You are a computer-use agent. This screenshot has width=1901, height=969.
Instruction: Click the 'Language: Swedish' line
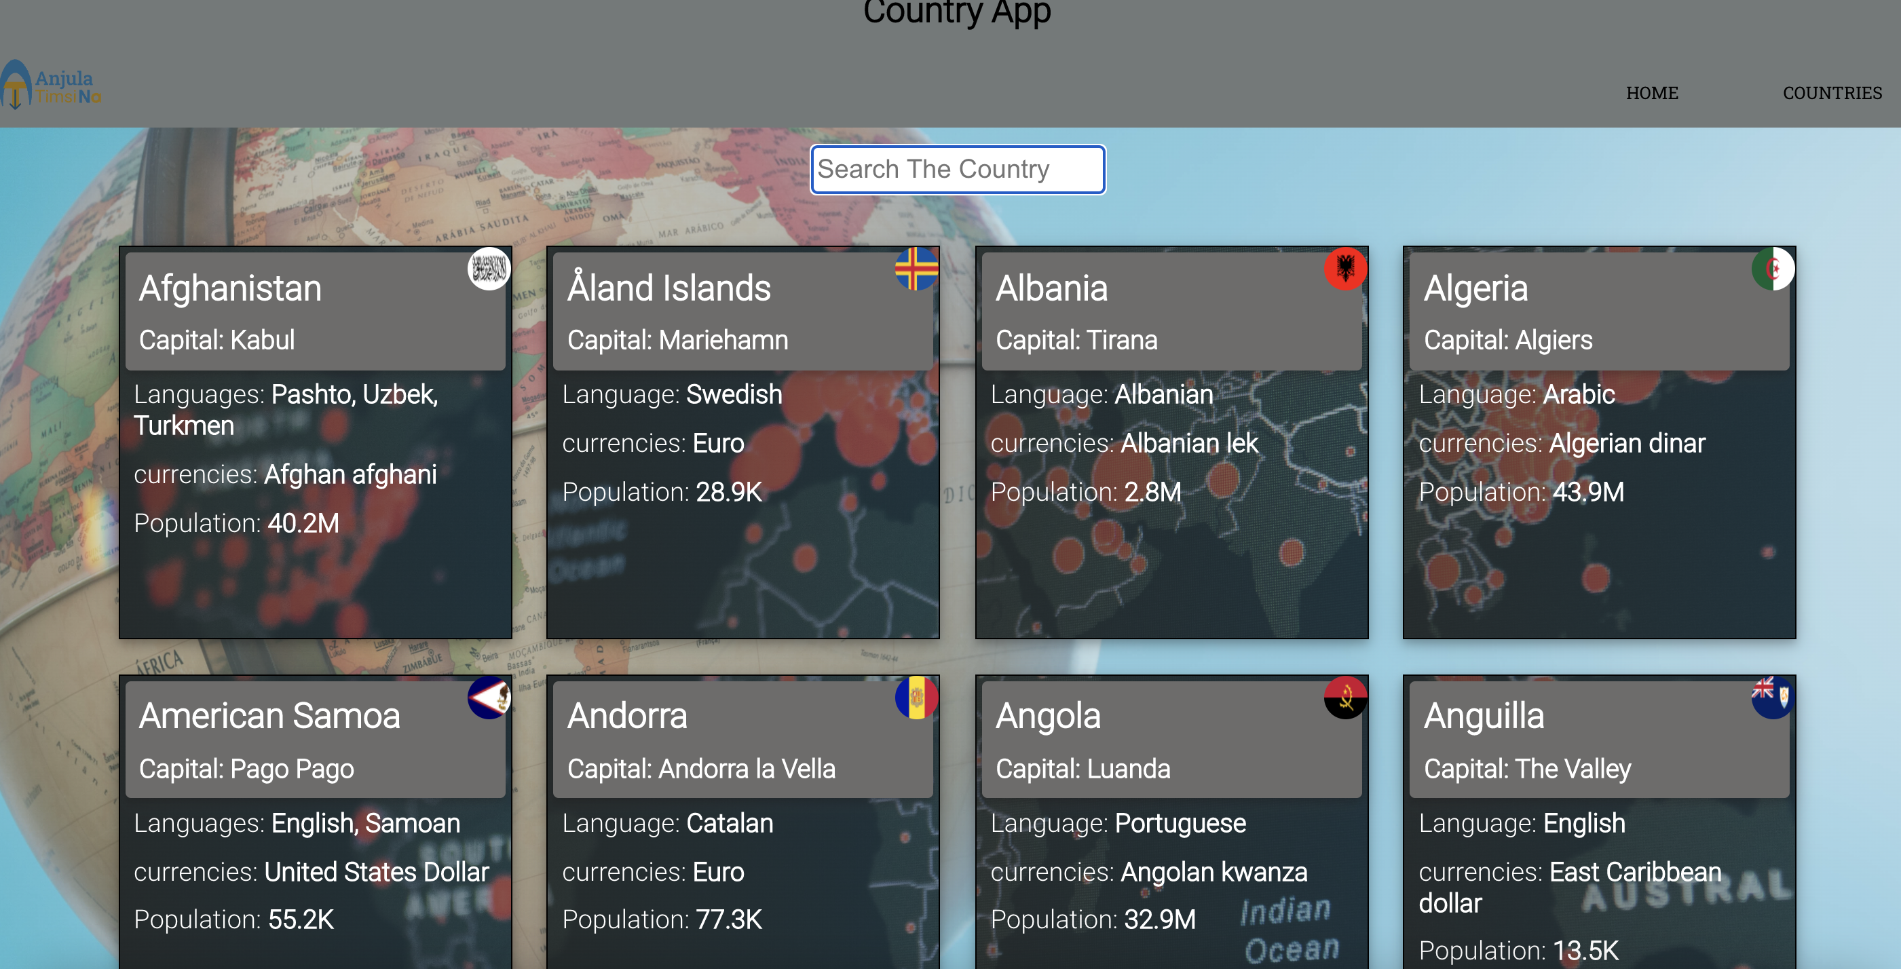pyautogui.click(x=671, y=395)
